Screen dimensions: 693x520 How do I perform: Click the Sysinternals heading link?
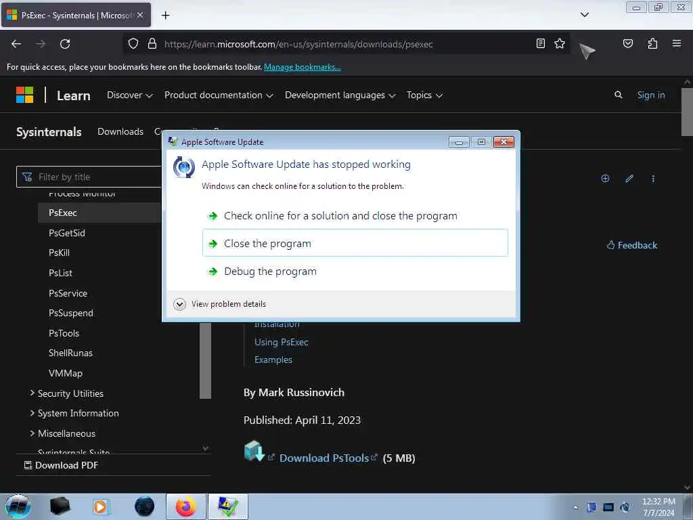pos(49,132)
